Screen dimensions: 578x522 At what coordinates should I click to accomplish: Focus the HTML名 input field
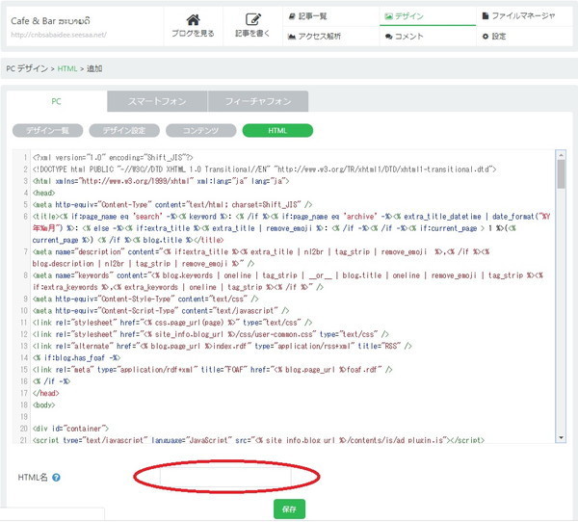[225, 477]
